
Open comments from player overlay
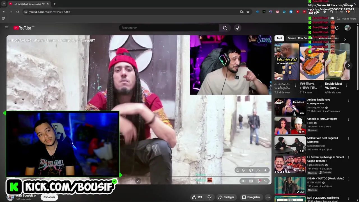[251, 170]
